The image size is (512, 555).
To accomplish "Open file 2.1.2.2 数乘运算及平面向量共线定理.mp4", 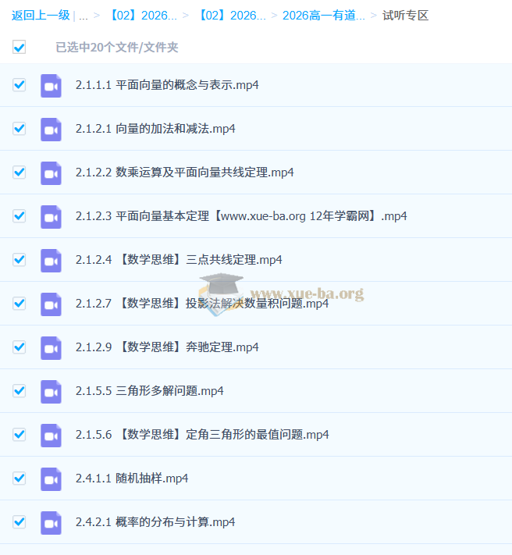I will pos(185,173).
